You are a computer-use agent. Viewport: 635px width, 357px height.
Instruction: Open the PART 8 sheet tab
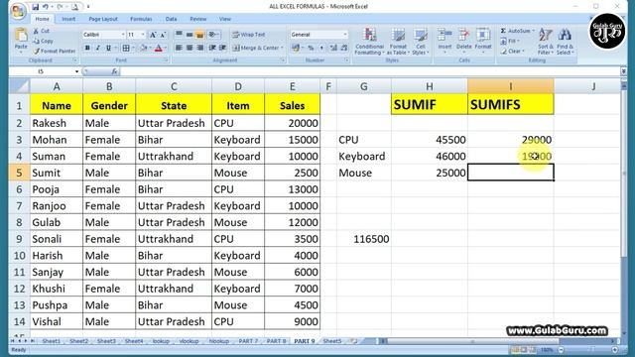276,341
